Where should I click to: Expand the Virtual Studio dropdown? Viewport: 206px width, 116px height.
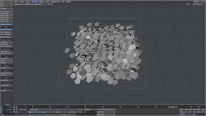pos(6,17)
